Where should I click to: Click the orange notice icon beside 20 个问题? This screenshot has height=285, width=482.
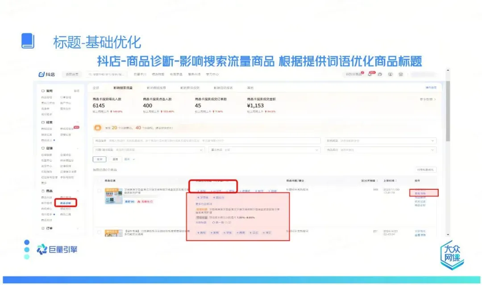[x=97, y=128]
